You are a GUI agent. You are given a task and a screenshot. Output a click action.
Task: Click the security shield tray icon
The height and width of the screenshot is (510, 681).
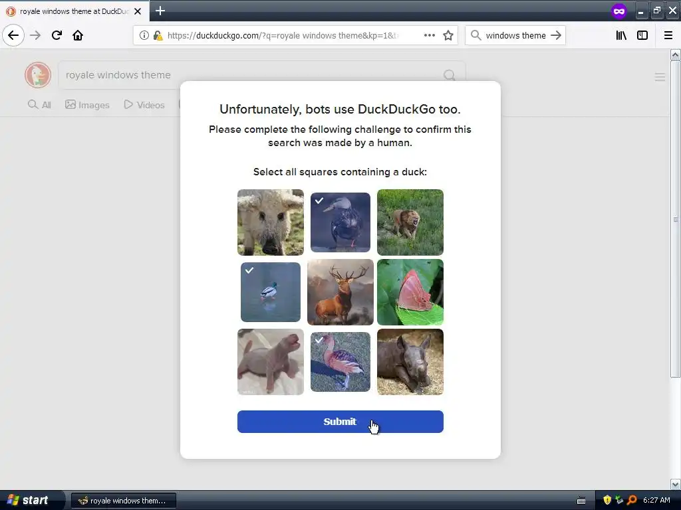point(607,500)
